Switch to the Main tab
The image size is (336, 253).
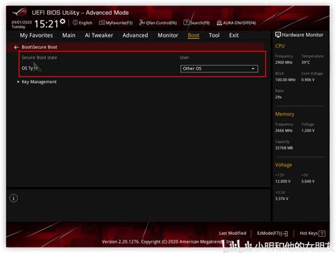[x=69, y=36]
